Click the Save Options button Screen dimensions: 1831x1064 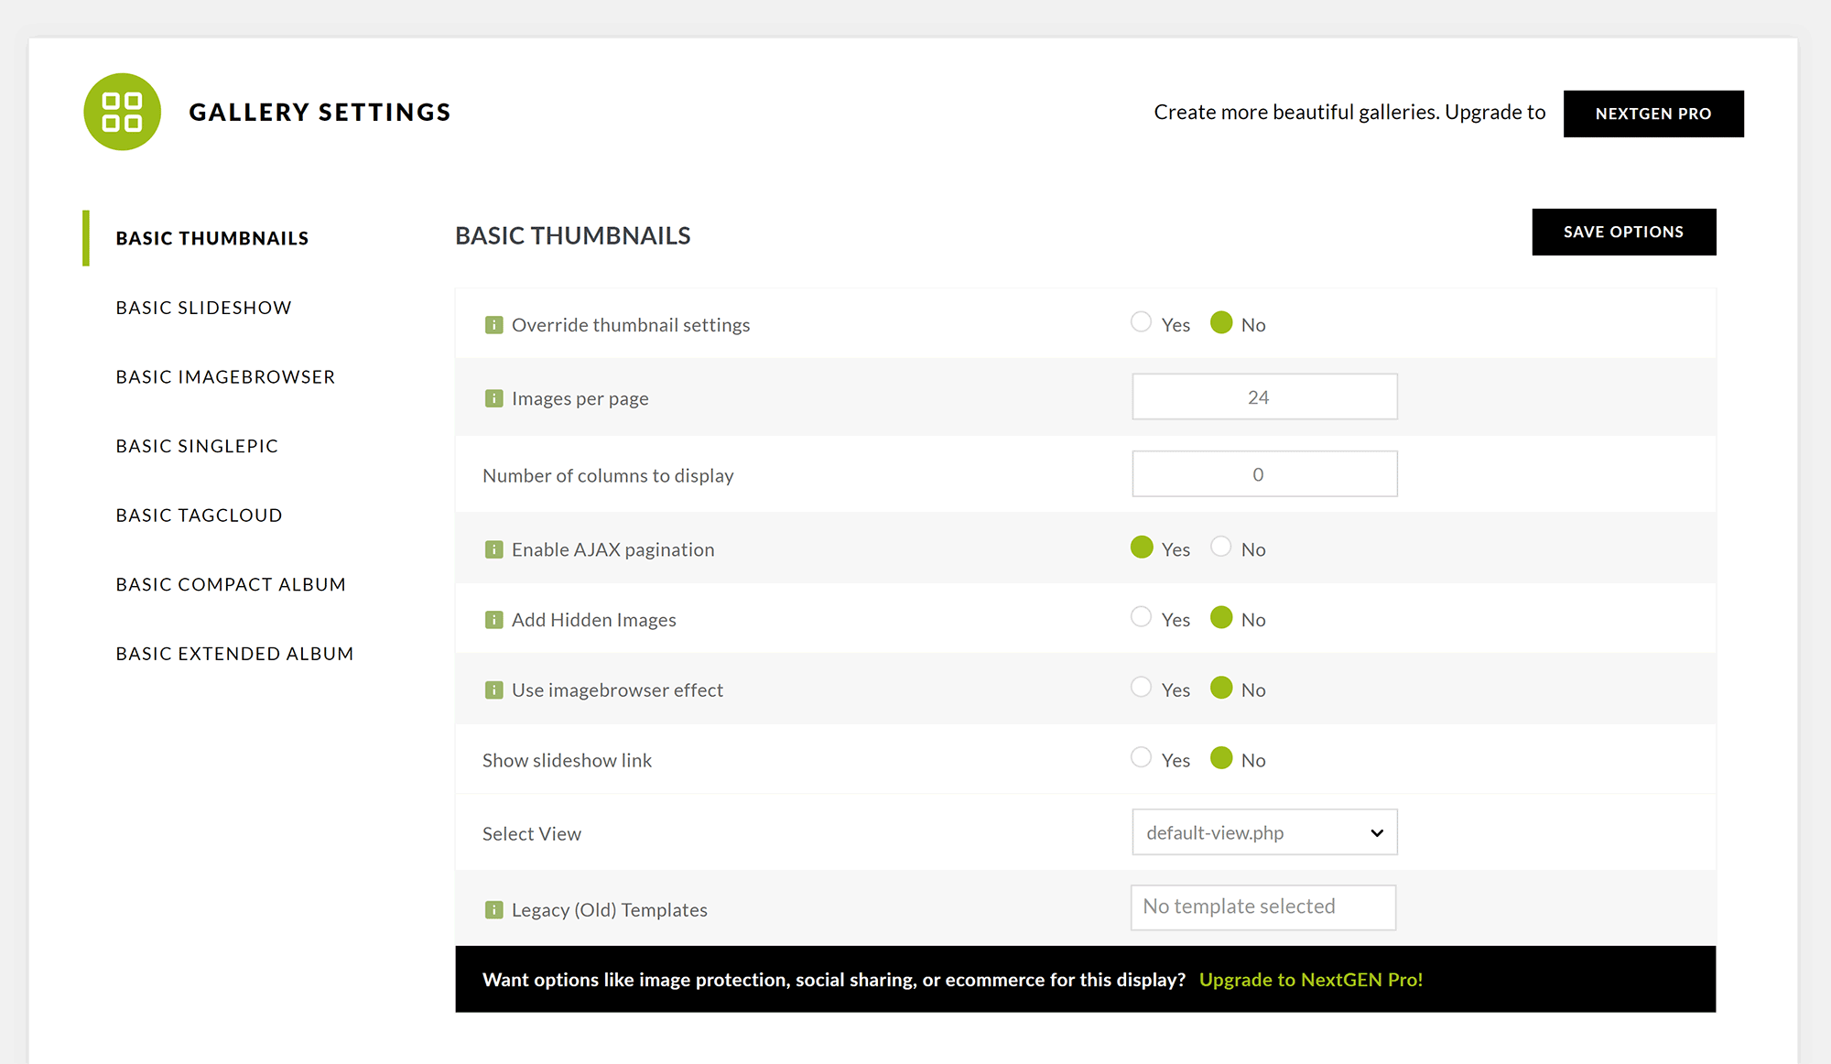pyautogui.click(x=1624, y=233)
